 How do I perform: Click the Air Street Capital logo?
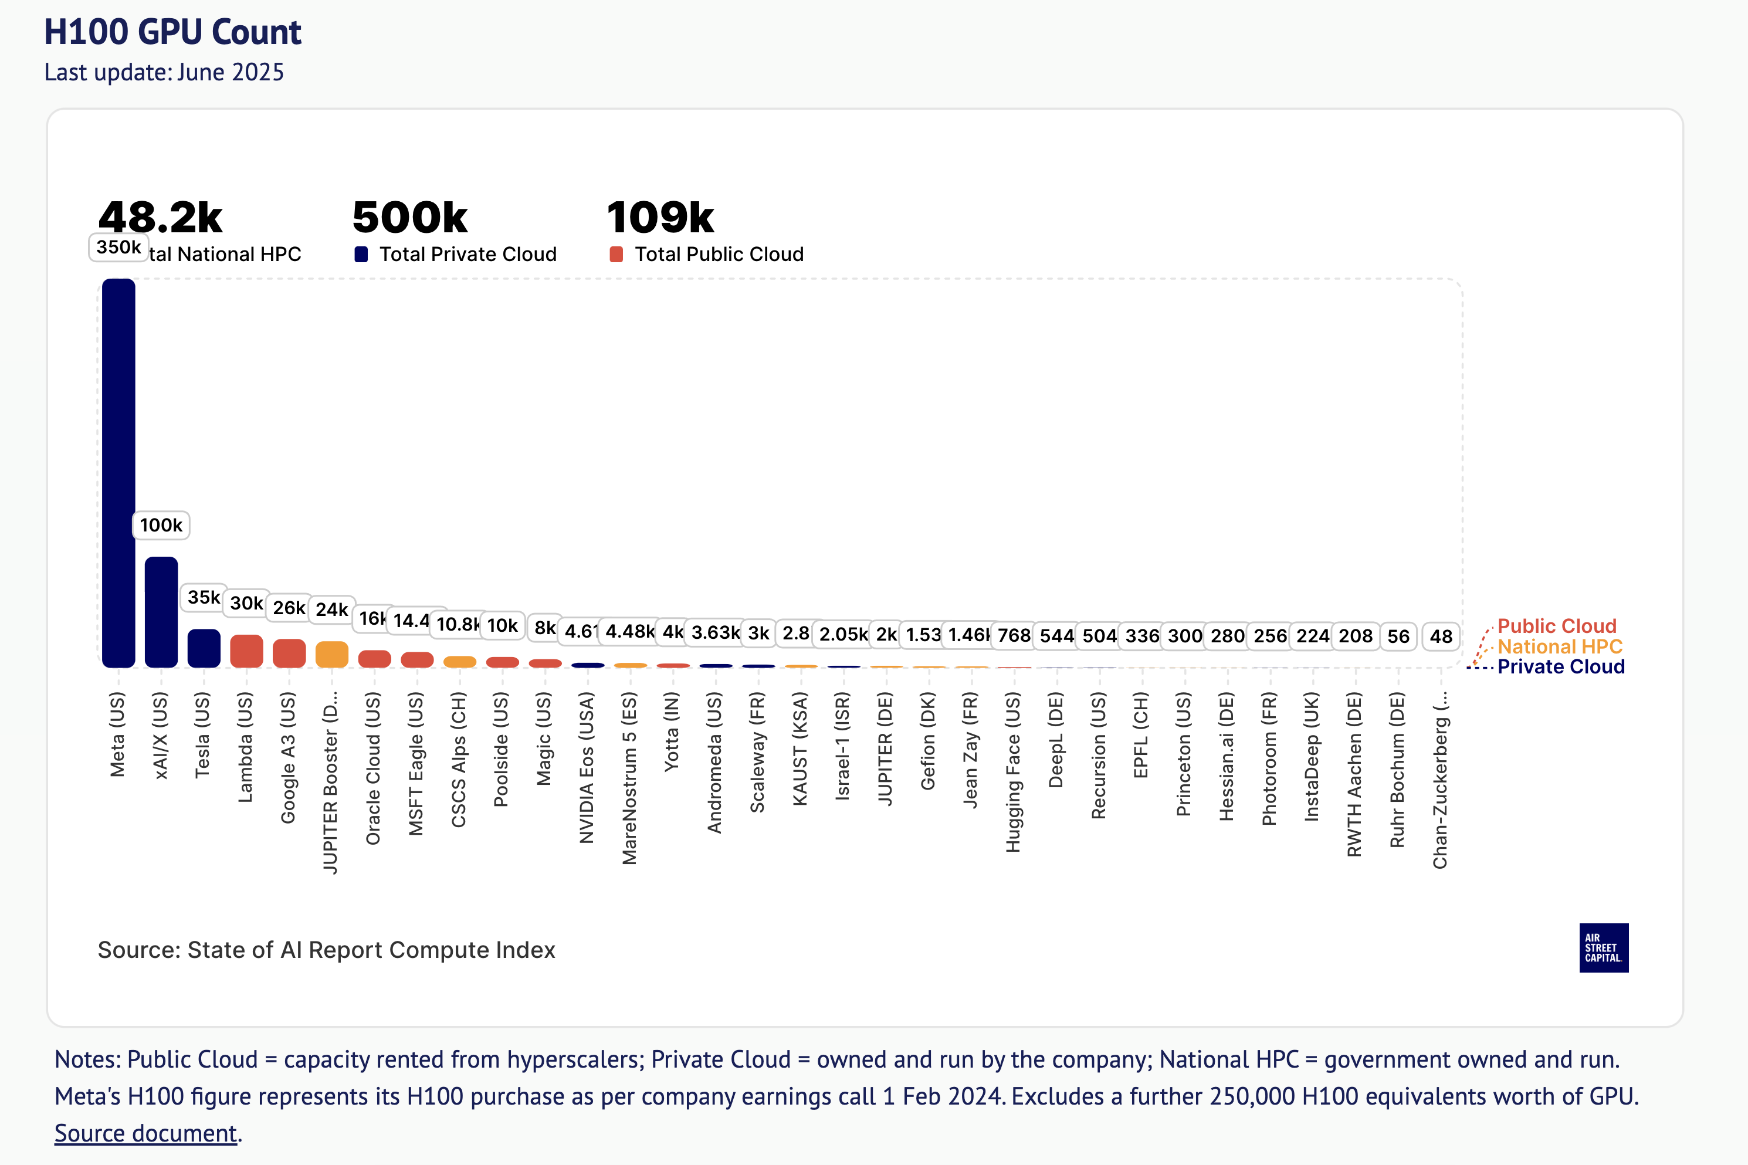[1603, 947]
